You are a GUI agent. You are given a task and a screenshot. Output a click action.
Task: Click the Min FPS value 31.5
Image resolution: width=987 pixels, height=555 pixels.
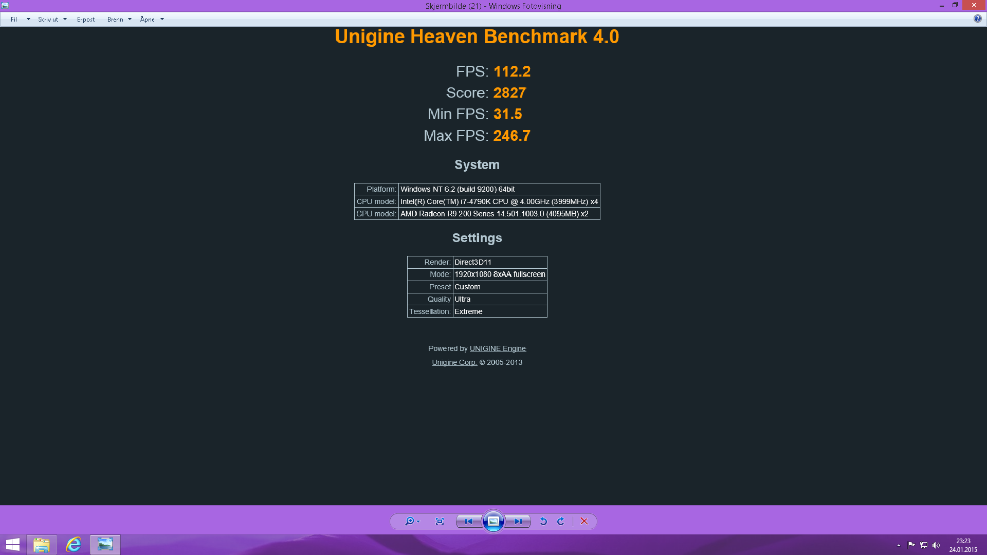(507, 114)
